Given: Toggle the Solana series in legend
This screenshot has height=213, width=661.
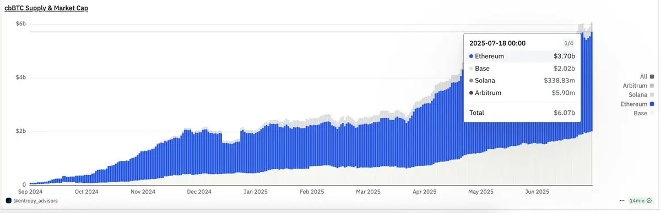Looking at the screenshot, I should (642, 95).
